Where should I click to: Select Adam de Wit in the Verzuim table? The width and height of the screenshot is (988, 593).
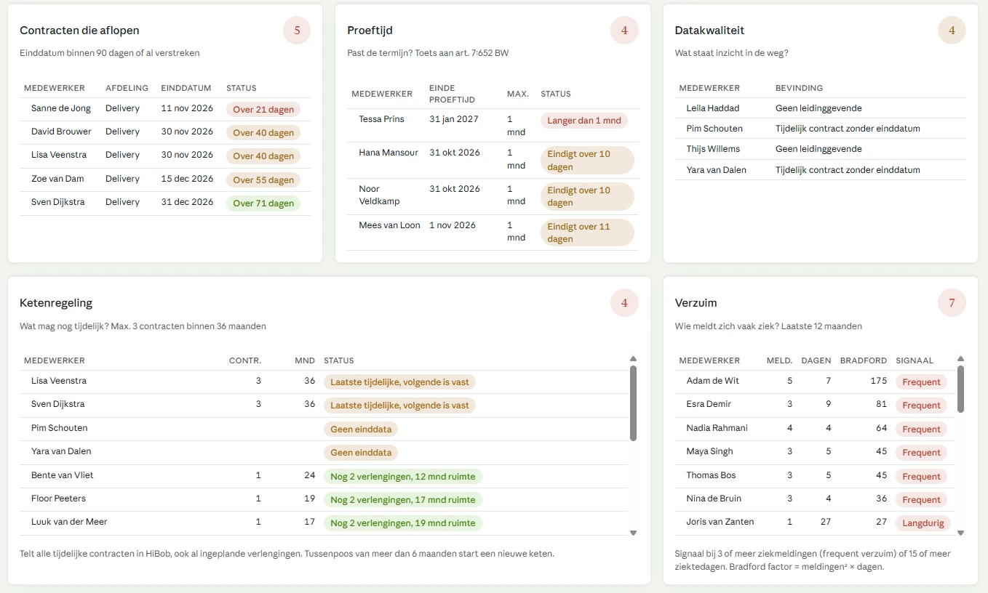point(712,381)
